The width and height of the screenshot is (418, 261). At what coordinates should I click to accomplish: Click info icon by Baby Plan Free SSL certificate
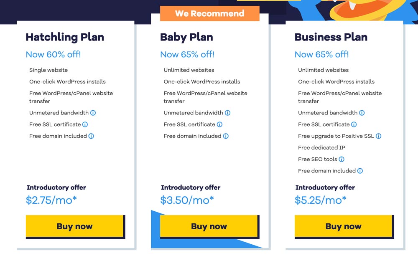point(219,124)
